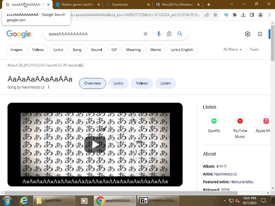Screen dimensions: 275x206
Task: Open Google Lens image search icon
Action: (169, 34)
